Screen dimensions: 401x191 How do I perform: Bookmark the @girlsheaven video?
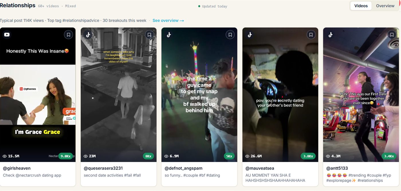[68, 35]
